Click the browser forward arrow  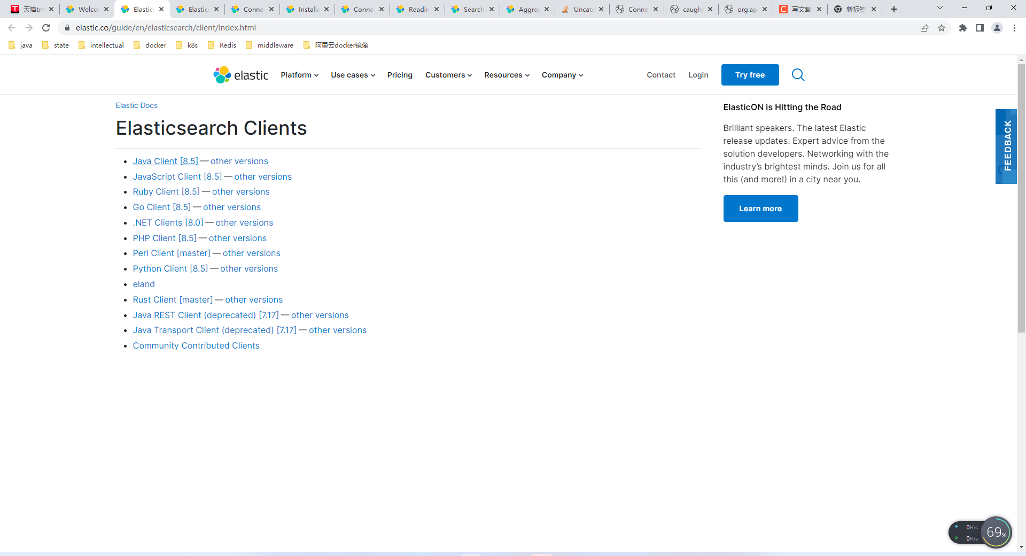[x=29, y=28]
